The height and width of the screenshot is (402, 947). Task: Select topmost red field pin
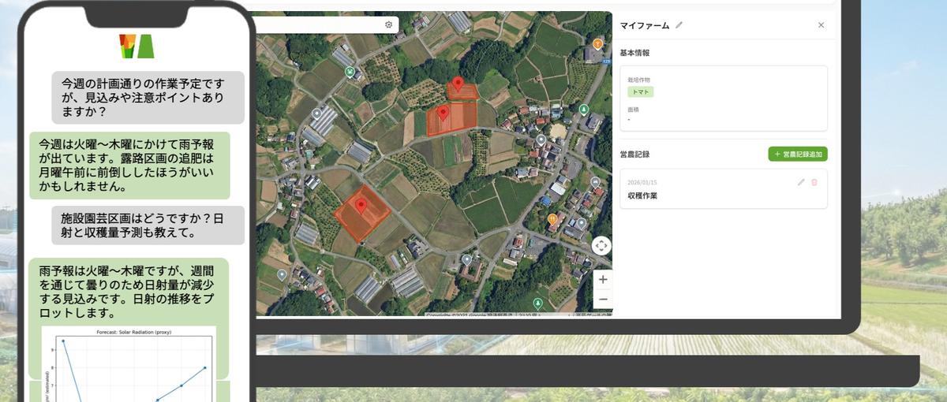458,84
